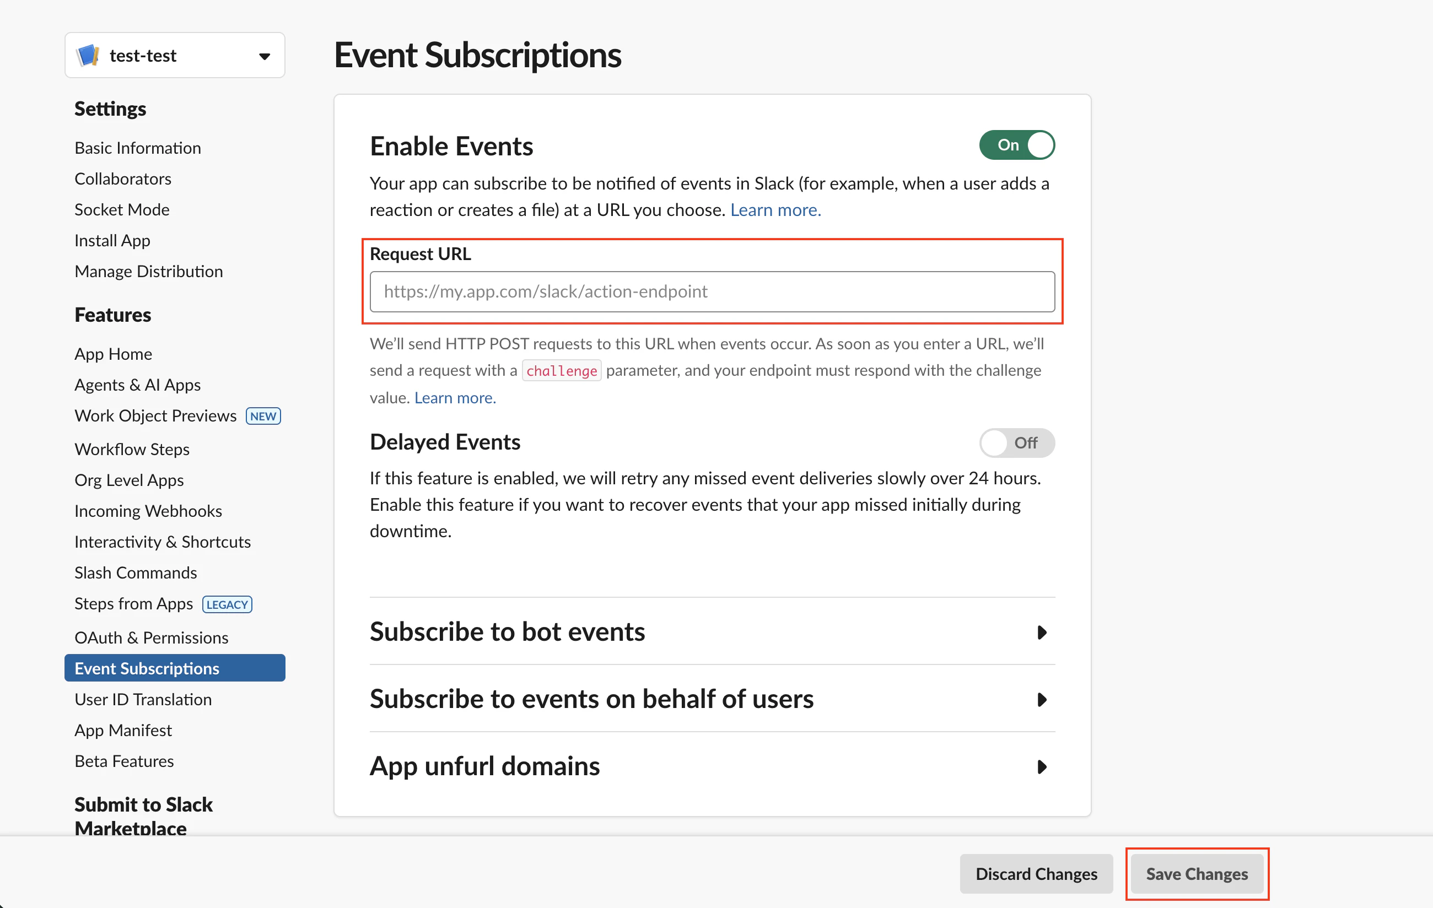1433x908 pixels.
Task: Click the Features section heading
Action: 112,315
